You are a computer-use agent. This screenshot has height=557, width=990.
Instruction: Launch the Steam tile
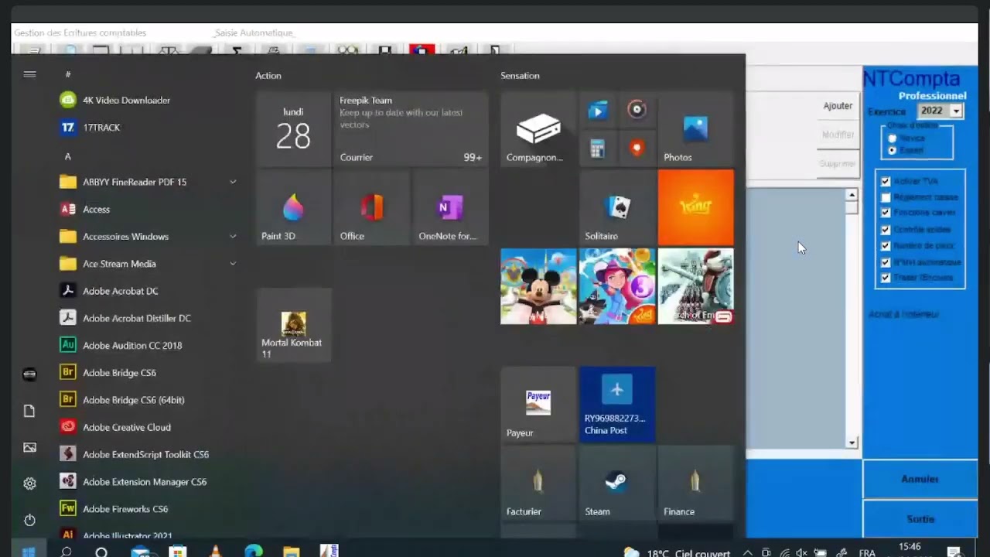[x=617, y=483]
